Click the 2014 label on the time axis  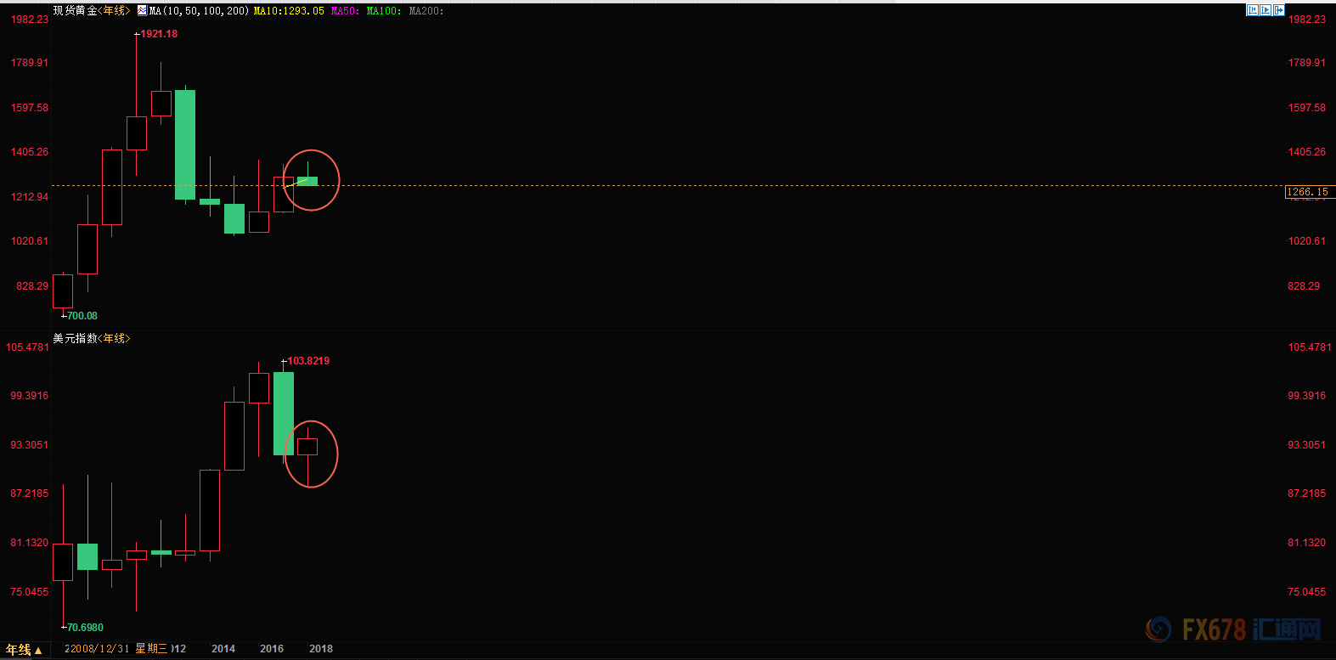223,649
